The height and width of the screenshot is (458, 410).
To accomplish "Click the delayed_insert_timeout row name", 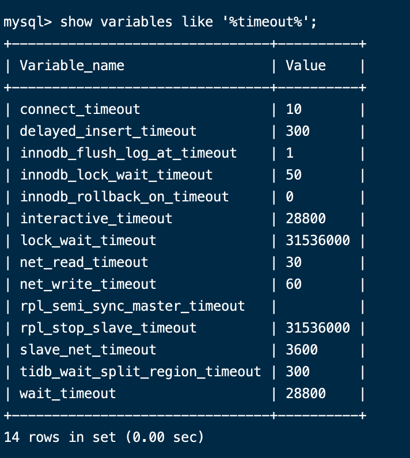I will (108, 131).
